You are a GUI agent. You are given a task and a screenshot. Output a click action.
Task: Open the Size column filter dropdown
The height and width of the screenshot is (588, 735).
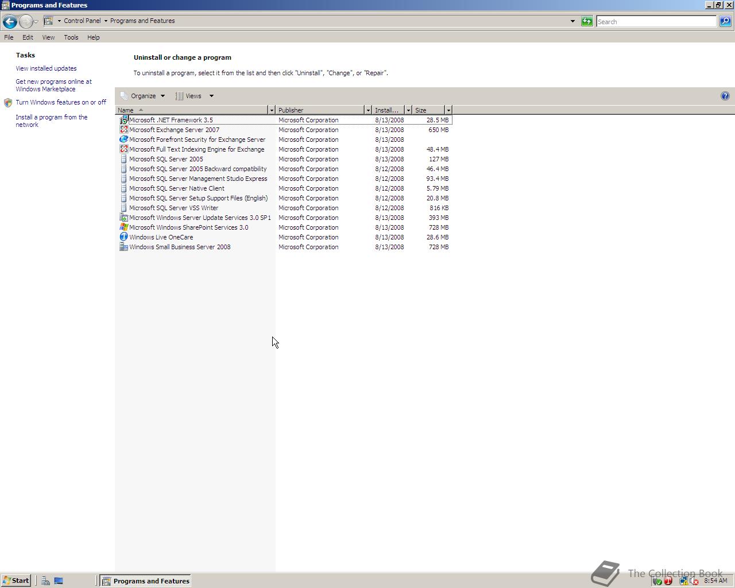tap(448, 110)
